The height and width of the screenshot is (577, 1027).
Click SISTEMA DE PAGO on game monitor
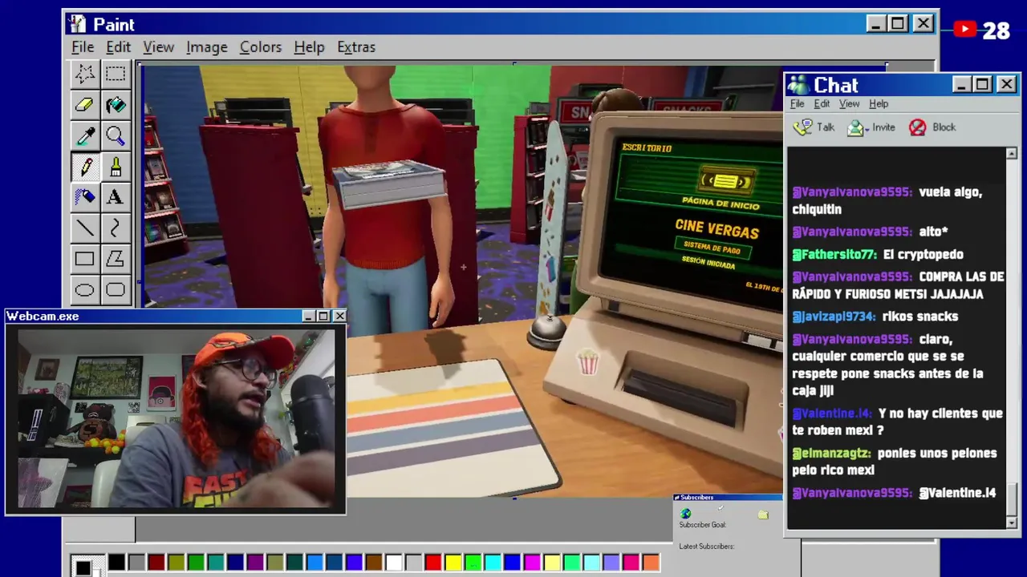click(712, 247)
